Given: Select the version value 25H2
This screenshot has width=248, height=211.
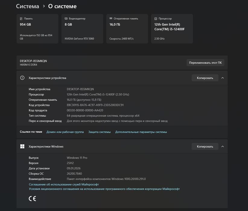Looking at the screenshot, I should [70, 163].
